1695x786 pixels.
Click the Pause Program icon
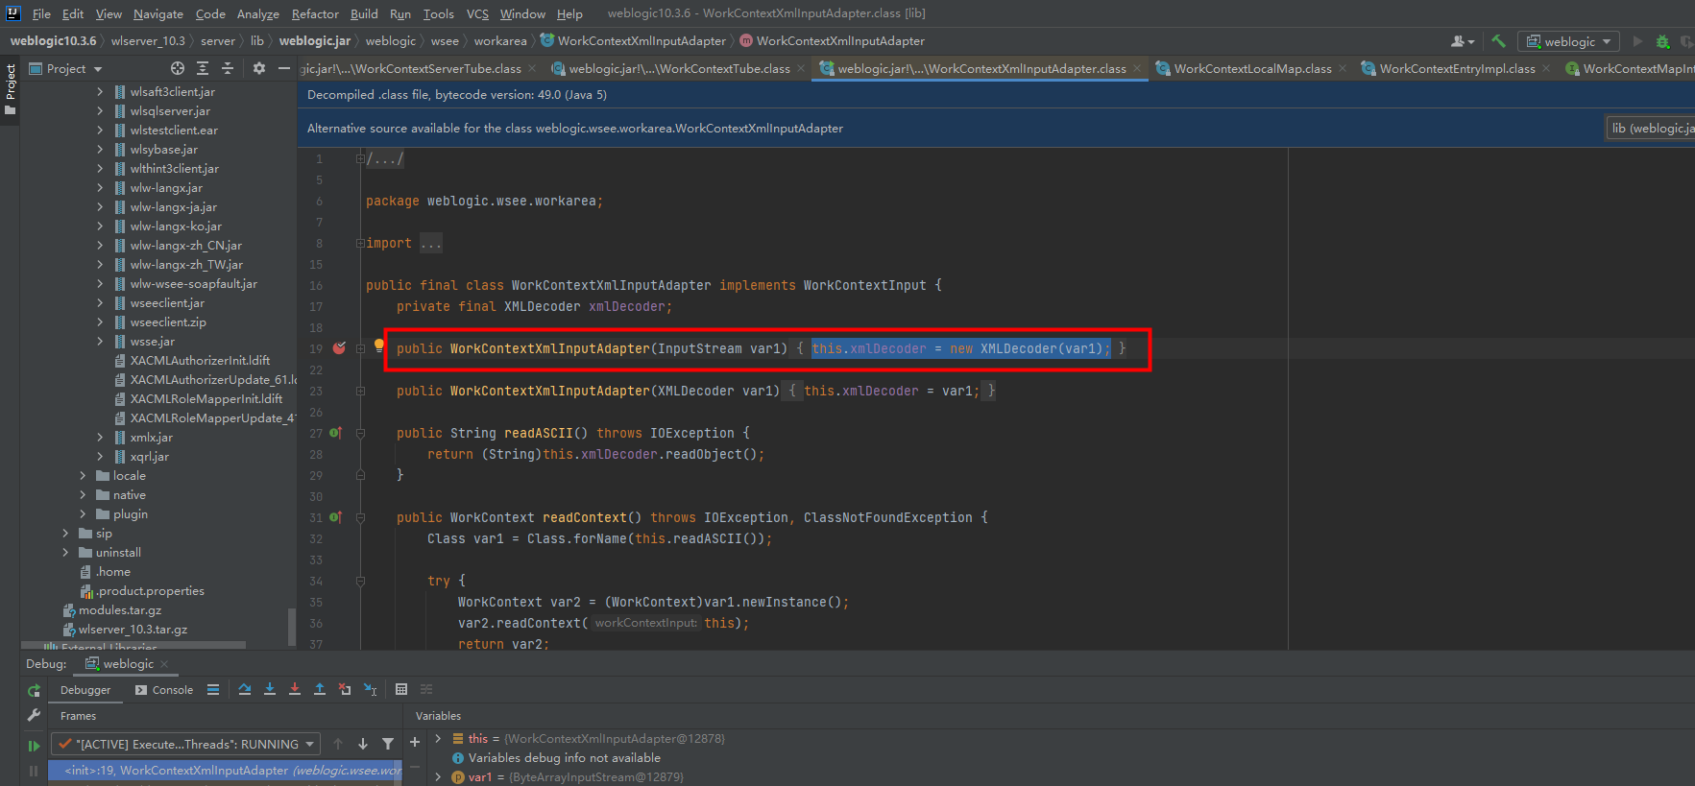pyautogui.click(x=34, y=771)
